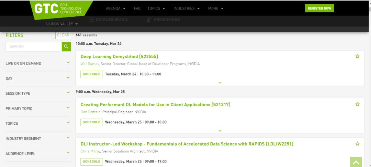Click the Presenters icon
371x167 pixels.
(149, 20)
